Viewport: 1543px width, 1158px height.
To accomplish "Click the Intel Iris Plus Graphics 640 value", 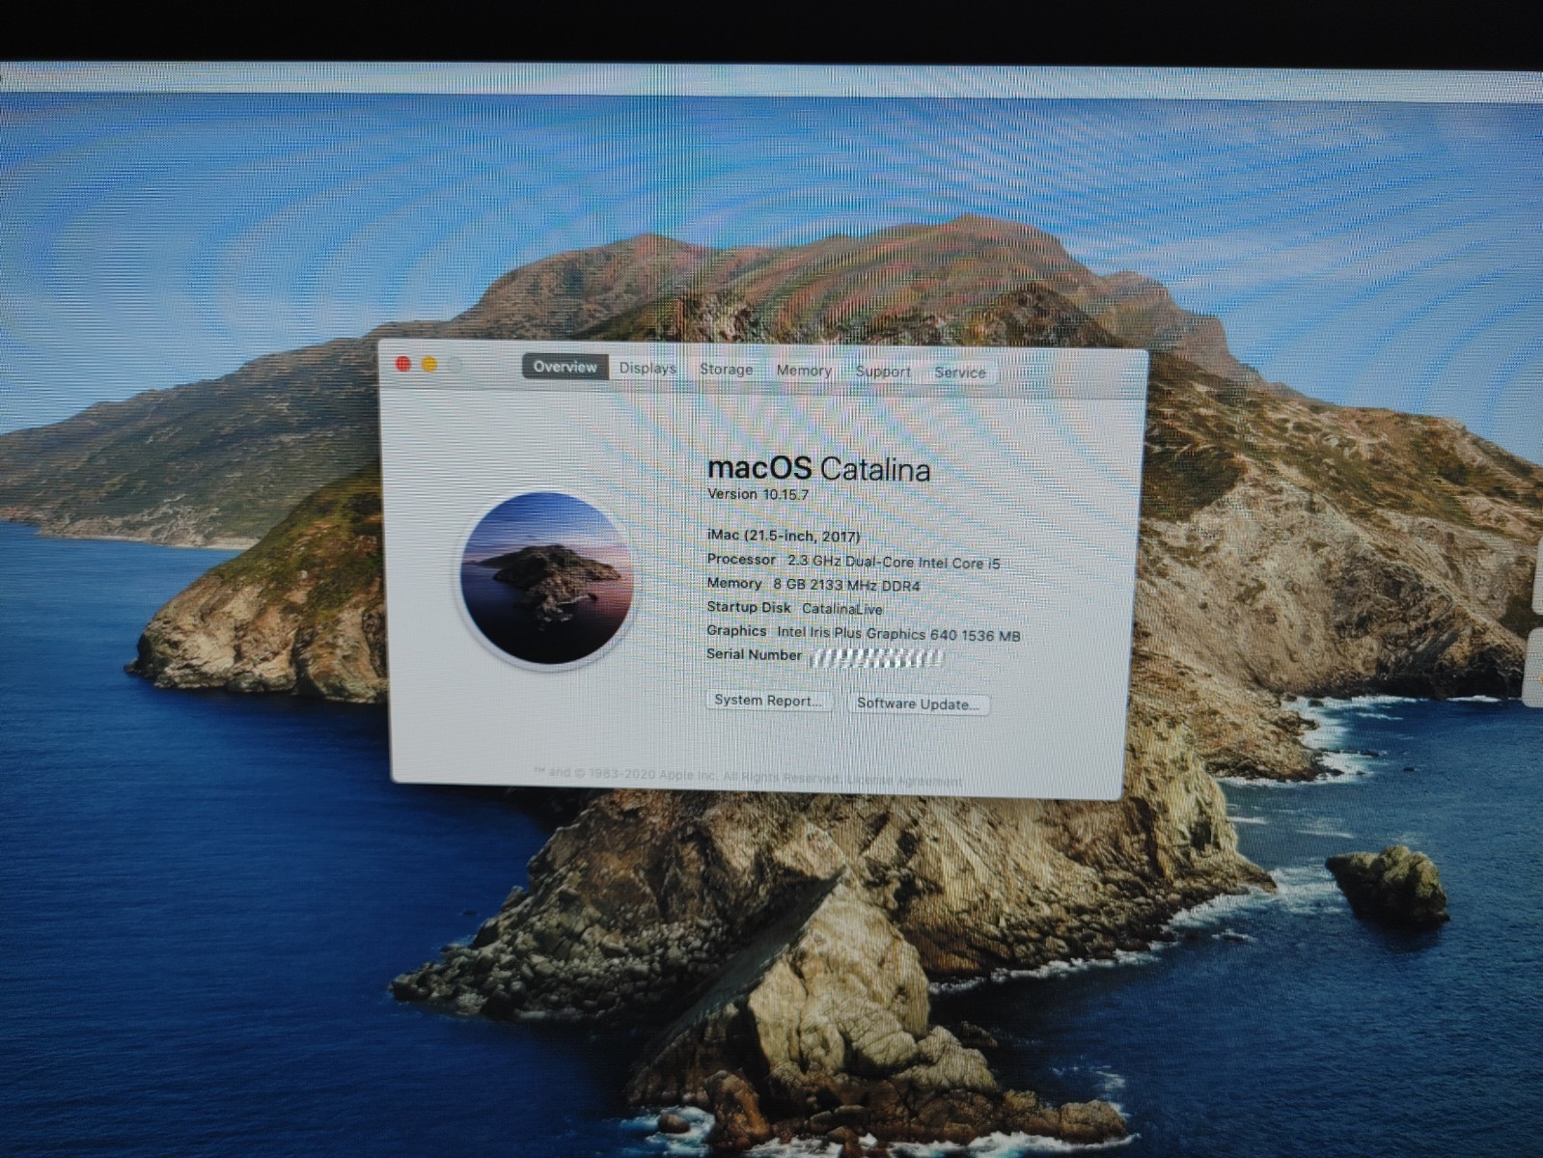I will pos(898,634).
